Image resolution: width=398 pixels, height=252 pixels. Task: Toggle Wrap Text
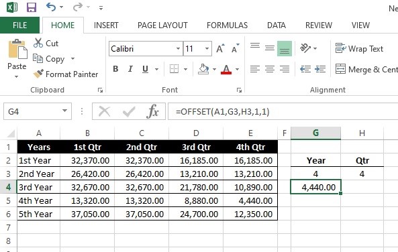[359, 48]
